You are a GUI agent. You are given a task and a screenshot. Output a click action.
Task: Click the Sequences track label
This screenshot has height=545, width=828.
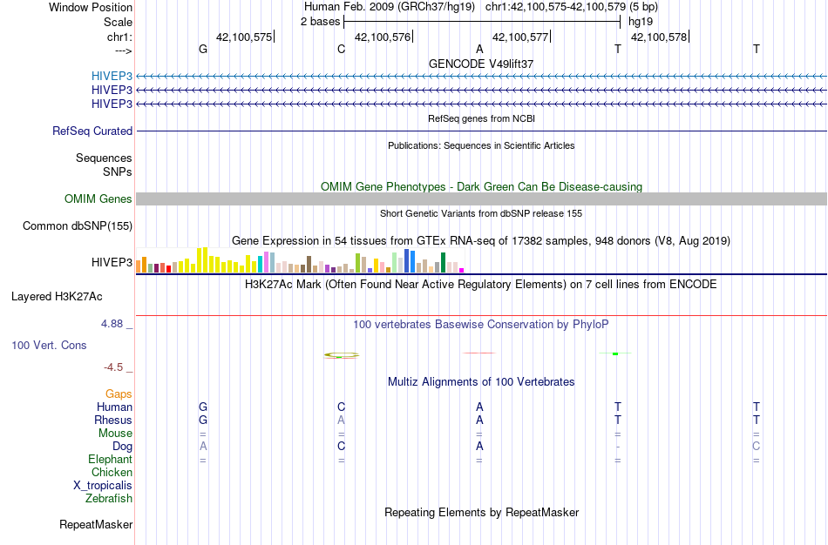point(104,158)
